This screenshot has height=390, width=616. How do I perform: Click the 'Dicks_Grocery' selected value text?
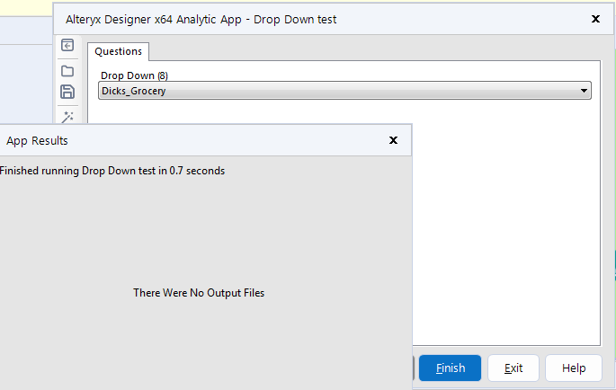(x=134, y=91)
